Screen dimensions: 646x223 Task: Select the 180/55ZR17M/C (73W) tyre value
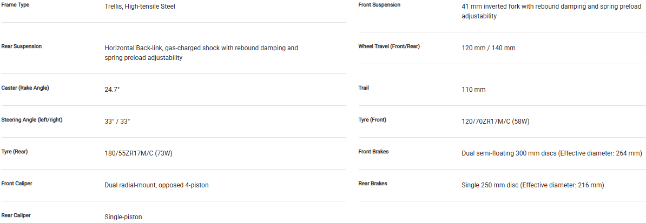pyautogui.click(x=139, y=153)
